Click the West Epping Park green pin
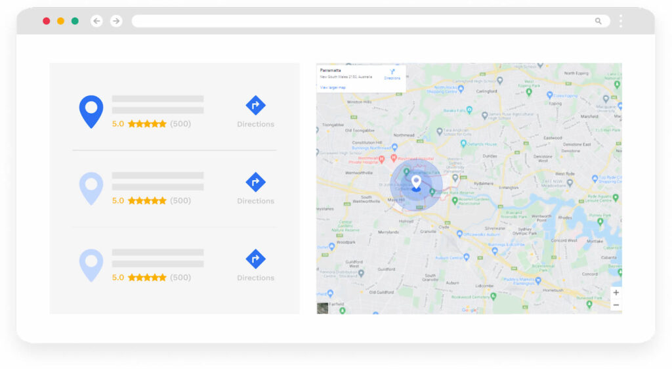The height and width of the screenshot is (369, 672). 529,92
